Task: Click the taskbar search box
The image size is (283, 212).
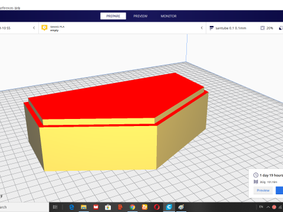Action: coord(24,207)
